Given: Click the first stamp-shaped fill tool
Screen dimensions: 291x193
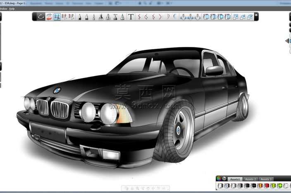Looking at the screenshot, I should 183,17.
